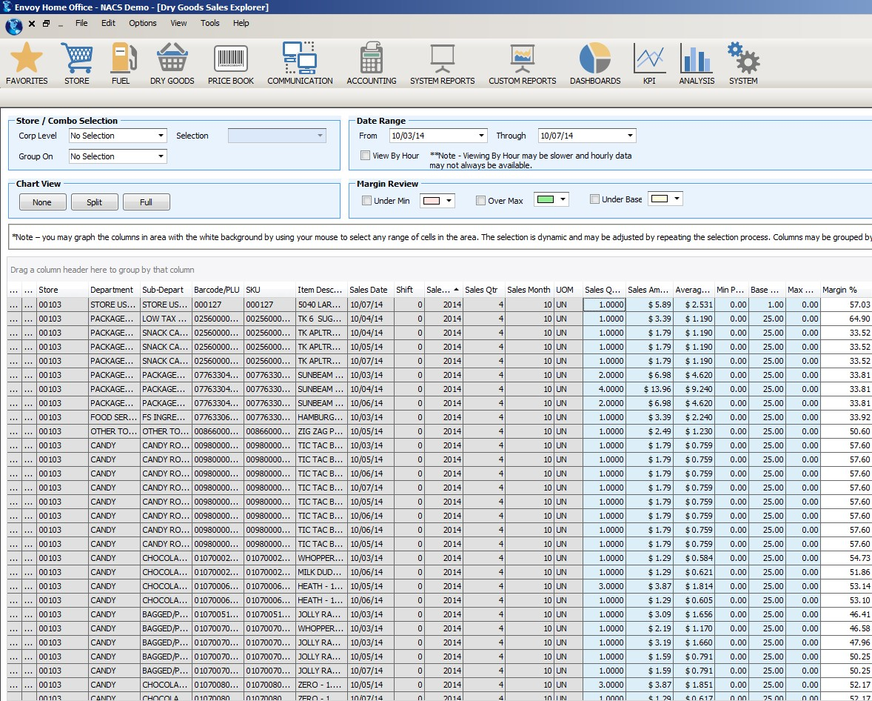The width and height of the screenshot is (872, 701).
Task: Click the Split chart view button
Action: coord(94,202)
